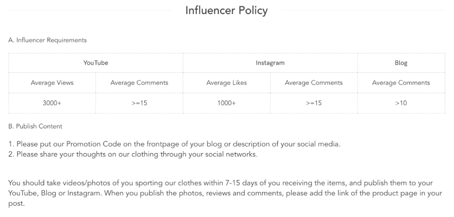
Task: Select the 'share your thoughts' list item 2
Action: tap(133, 154)
